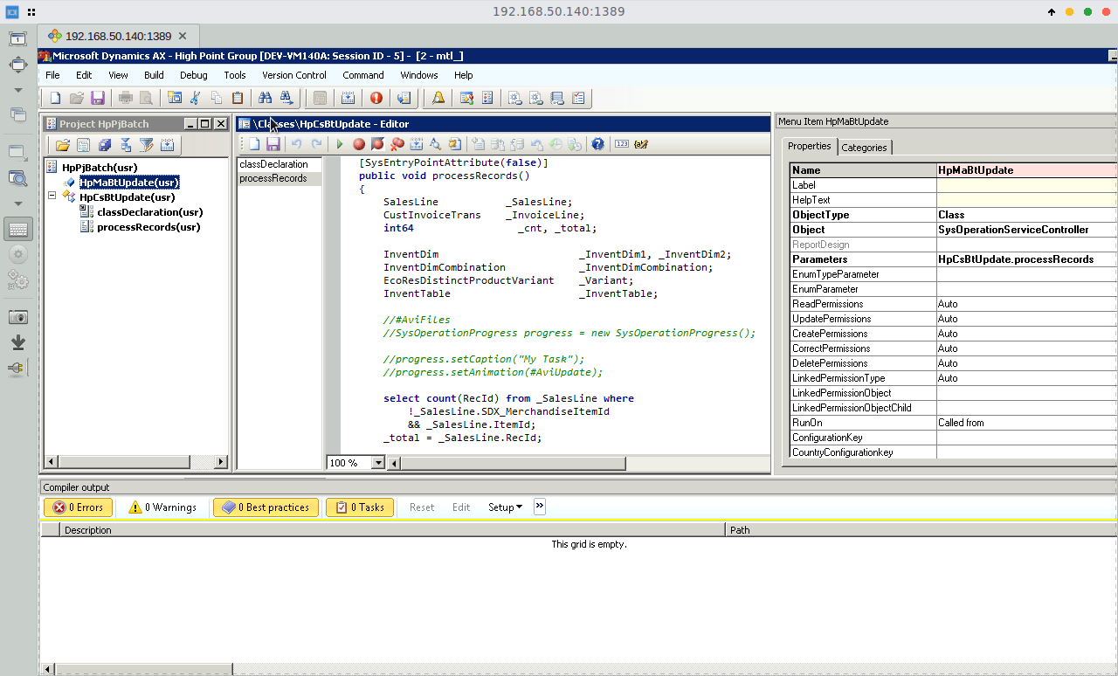The image size is (1118, 676).
Task: Click the project tree horizontal scrollbar right arrow
Action: pyautogui.click(x=220, y=462)
